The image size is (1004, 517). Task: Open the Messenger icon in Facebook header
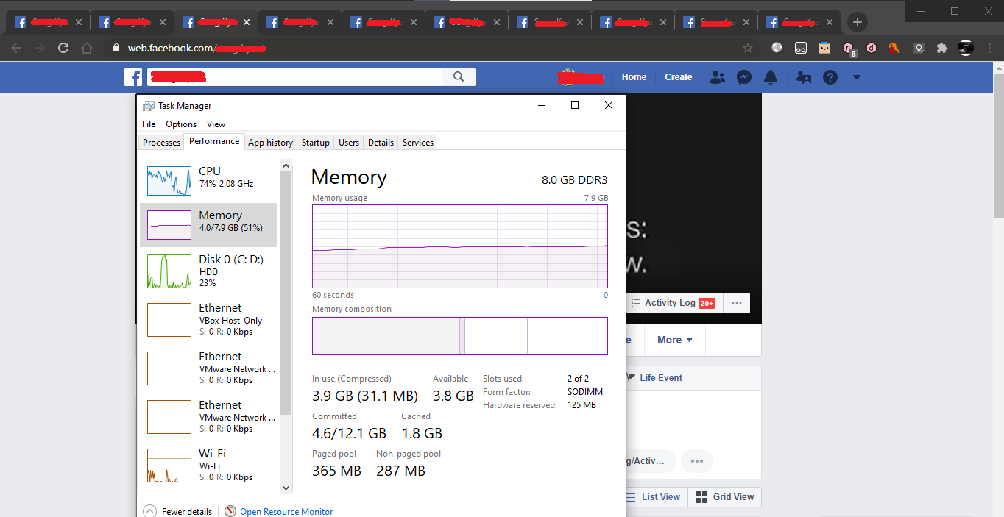tap(744, 77)
